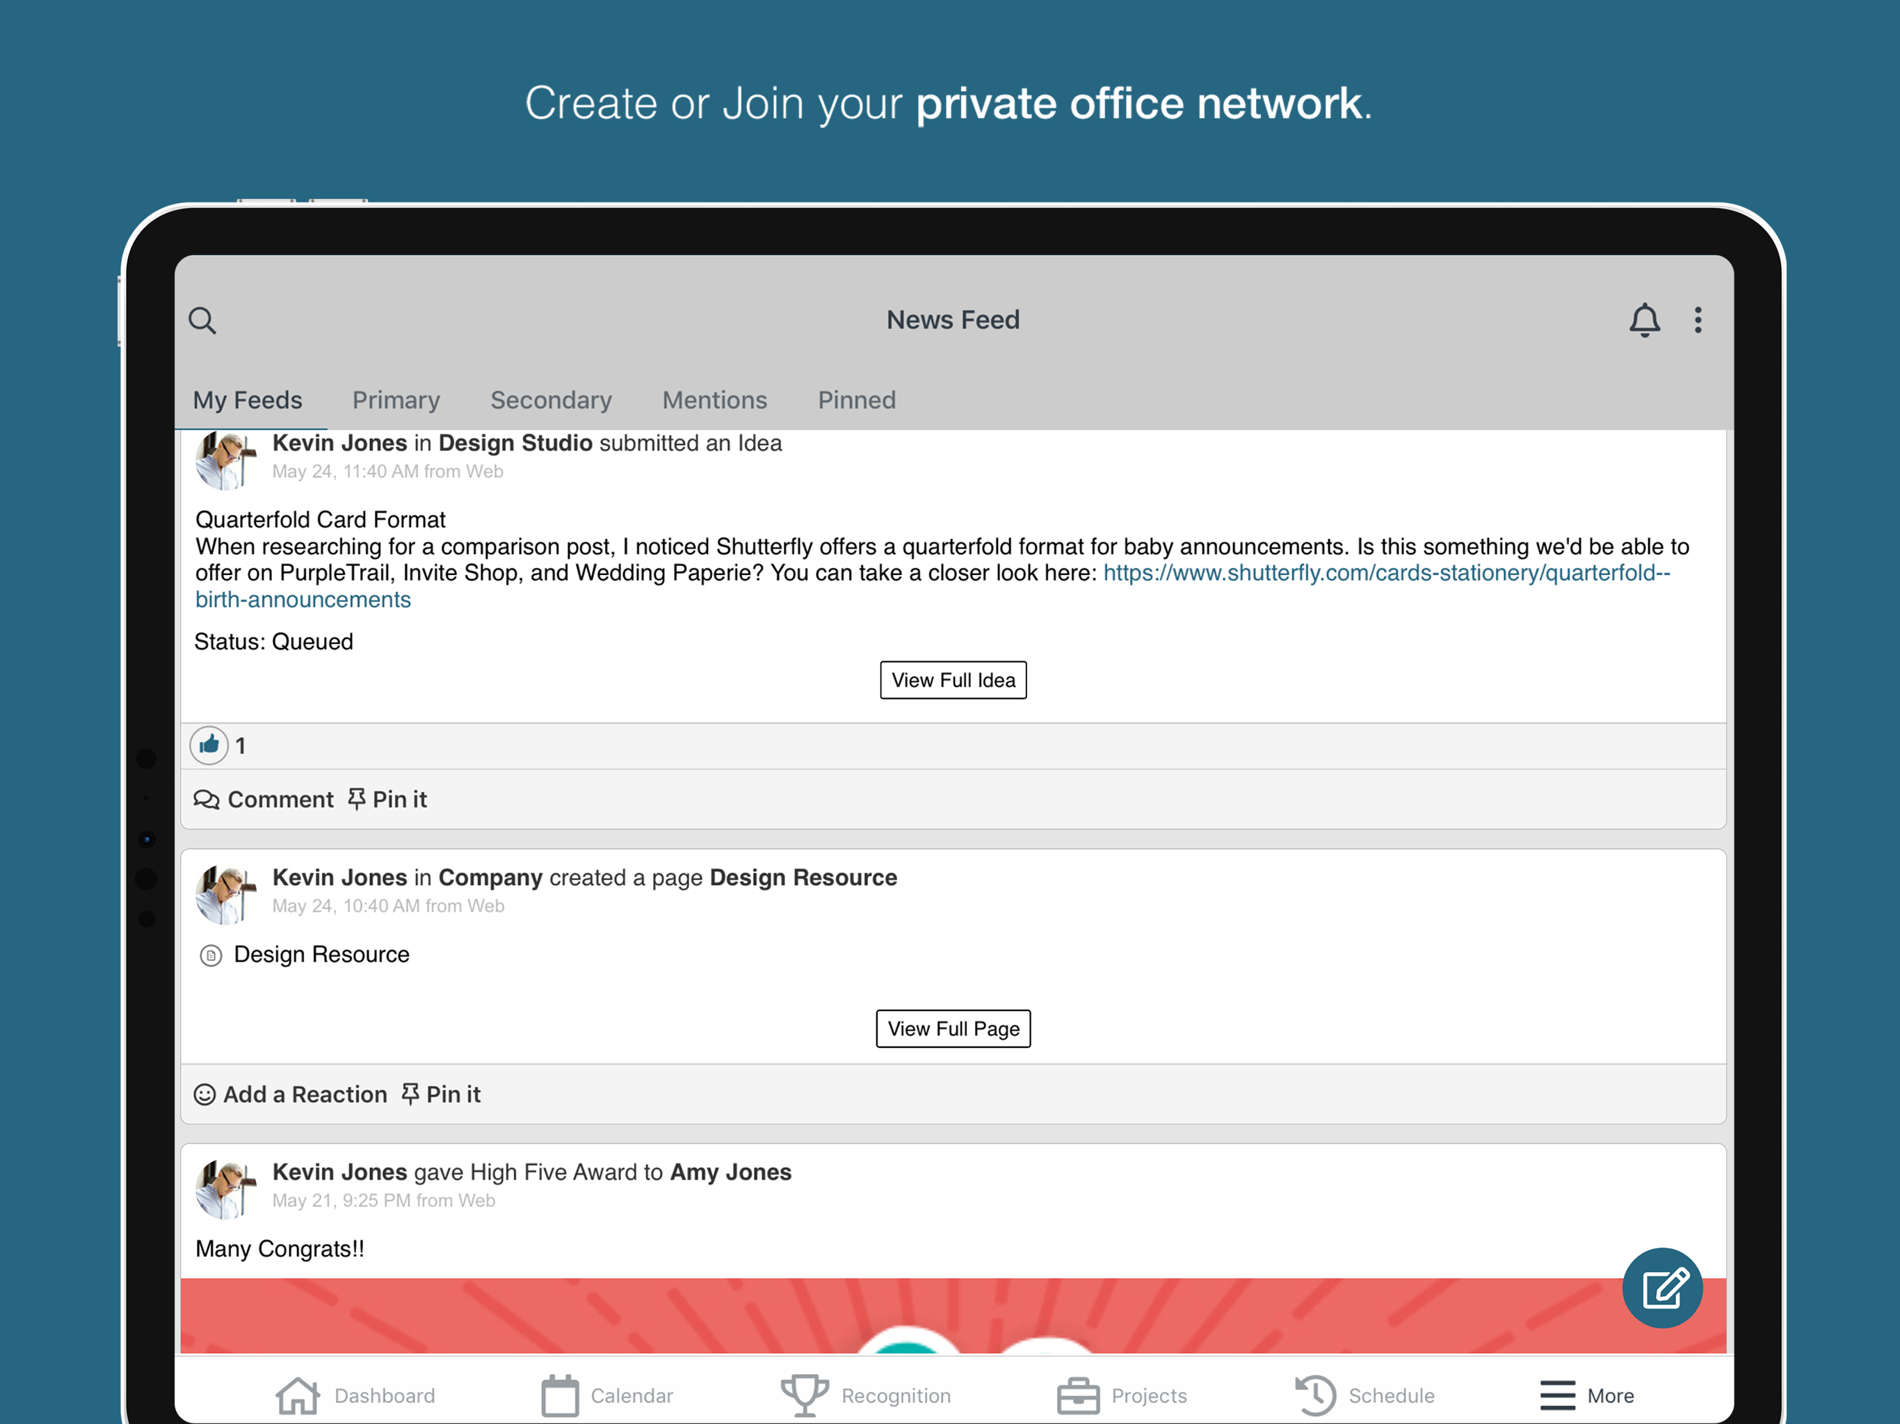
Task: Pin the Quarterfold Card Format post
Action: pyautogui.click(x=387, y=800)
